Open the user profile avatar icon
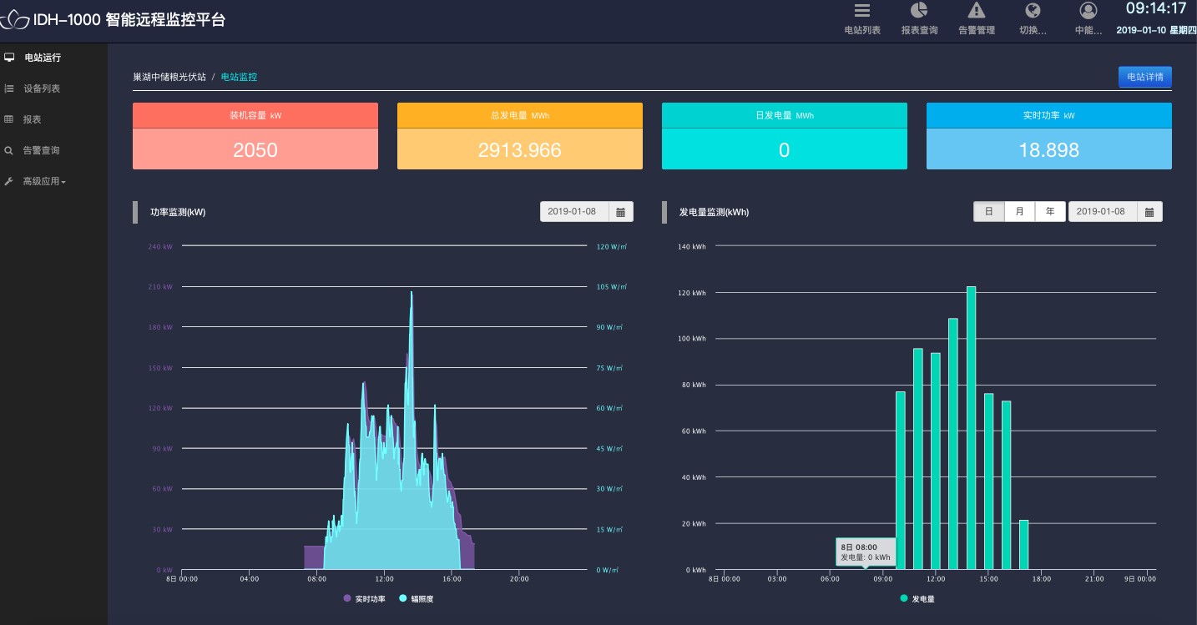The height and width of the screenshot is (625, 1197). click(x=1088, y=11)
